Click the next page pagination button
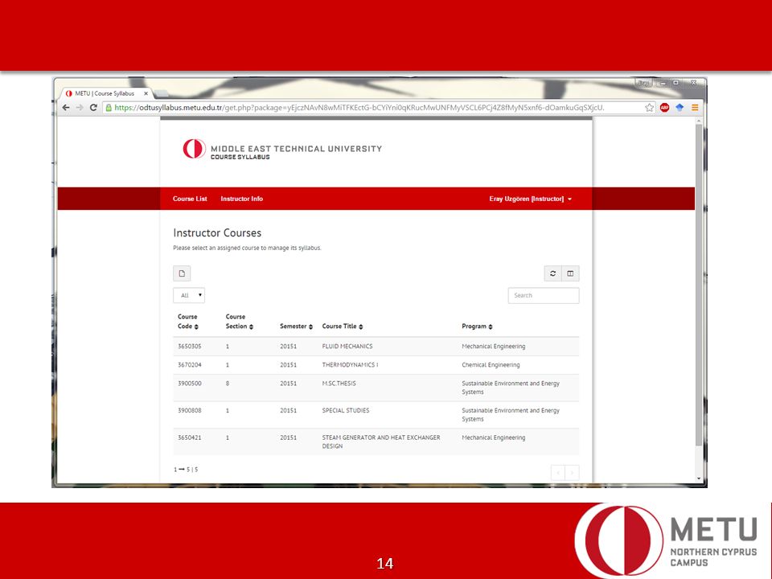This screenshot has height=579, width=772. pos(572,473)
